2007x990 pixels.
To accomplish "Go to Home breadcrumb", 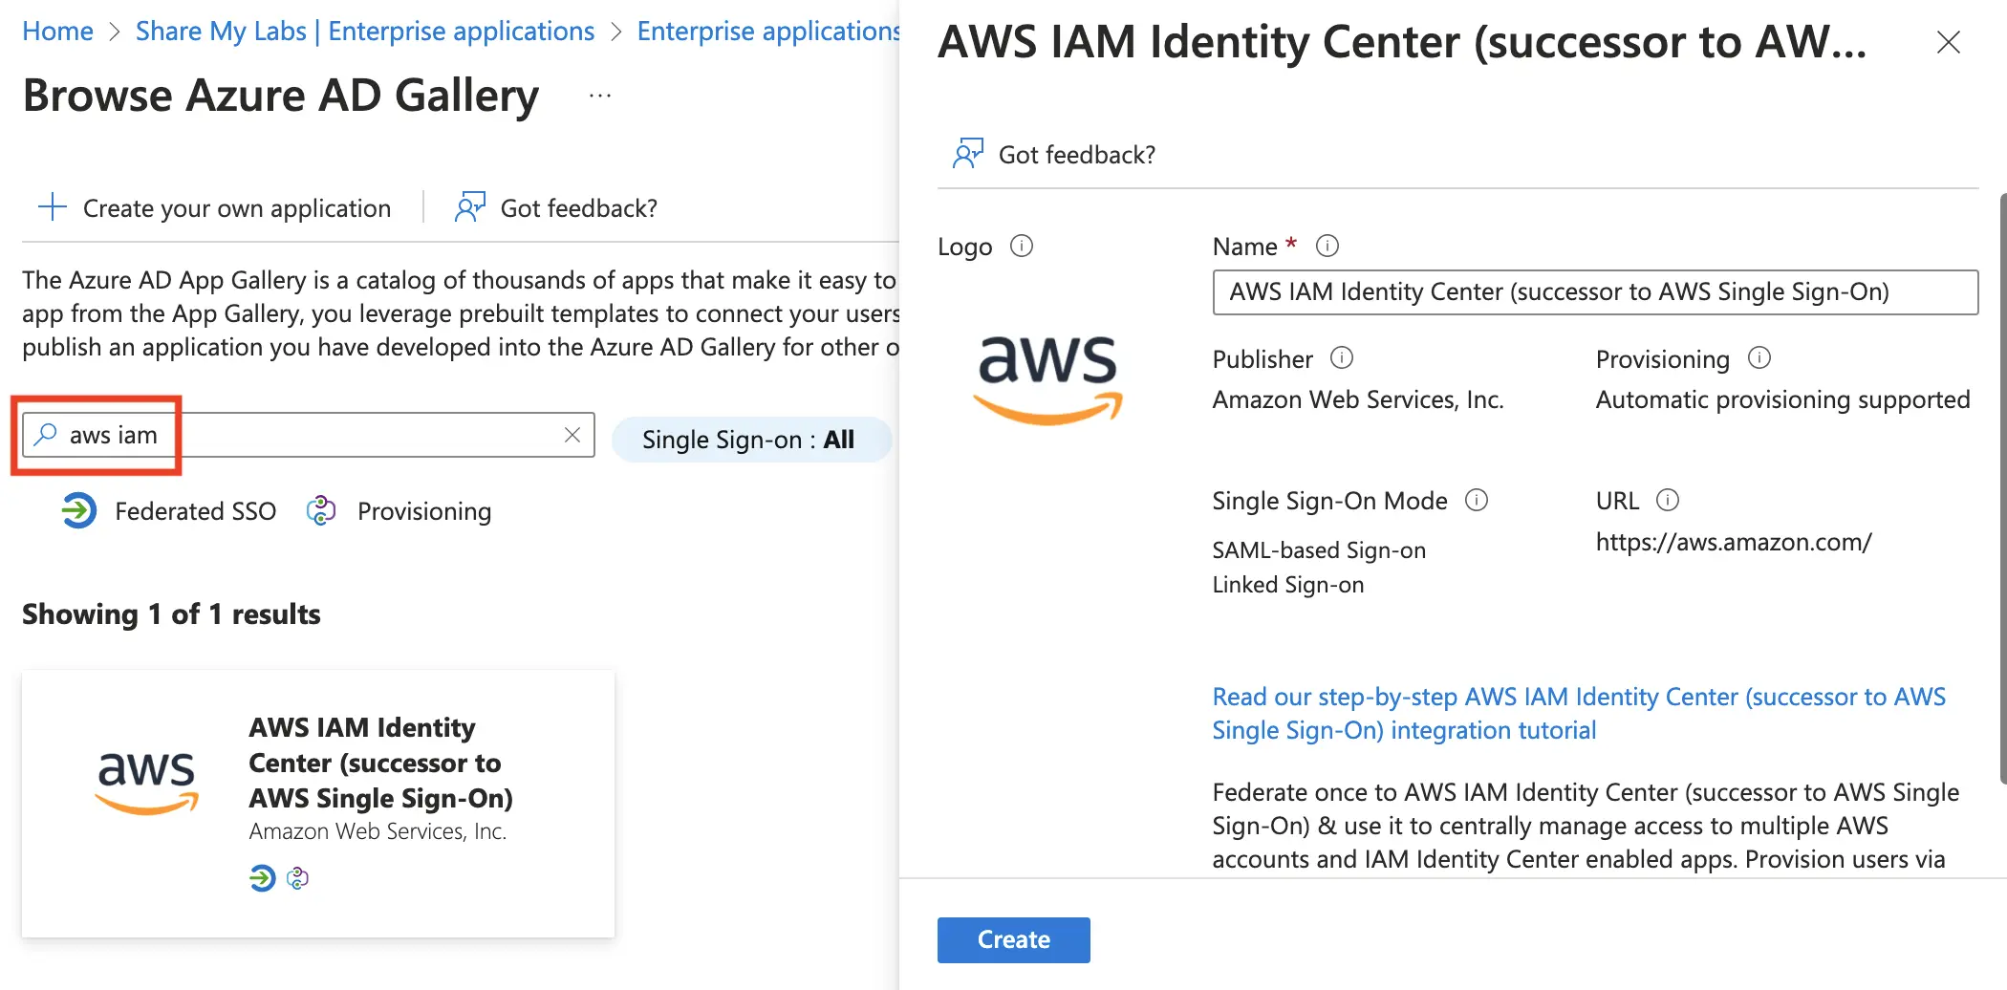I will pyautogui.click(x=57, y=32).
